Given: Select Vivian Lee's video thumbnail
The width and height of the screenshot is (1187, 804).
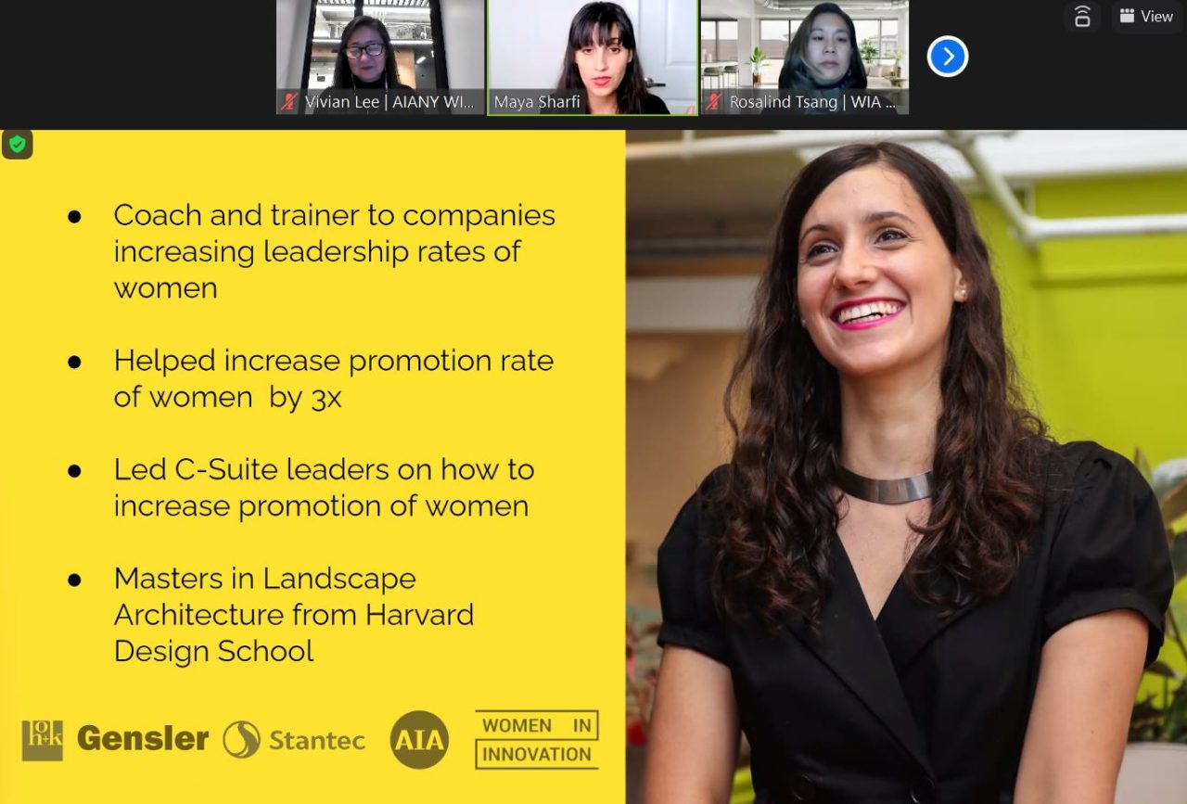Looking at the screenshot, I should click(x=380, y=57).
